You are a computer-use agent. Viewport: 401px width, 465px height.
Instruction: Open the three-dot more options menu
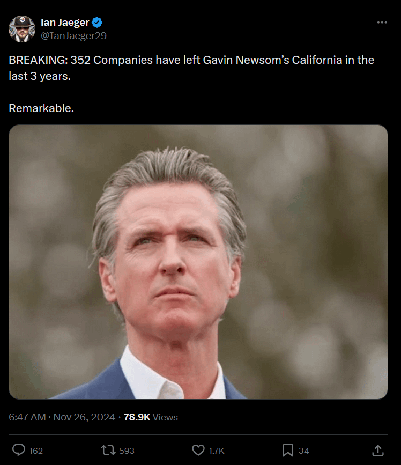[382, 23]
